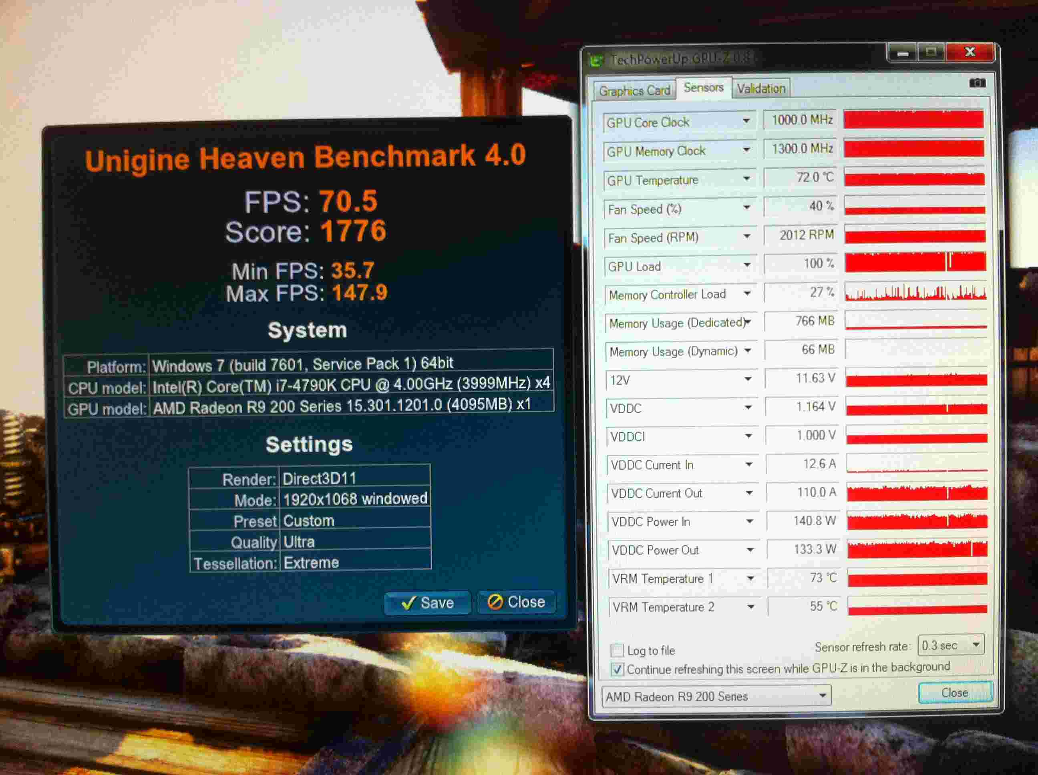Click the GPU-Z screenshot camera icon
1038x775 pixels.
point(978,83)
